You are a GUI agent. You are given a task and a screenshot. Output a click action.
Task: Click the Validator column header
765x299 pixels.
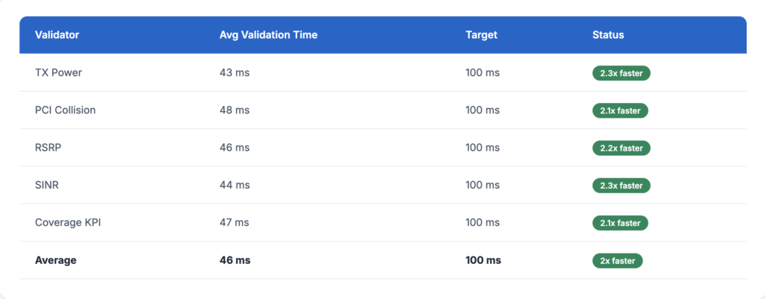click(x=57, y=35)
